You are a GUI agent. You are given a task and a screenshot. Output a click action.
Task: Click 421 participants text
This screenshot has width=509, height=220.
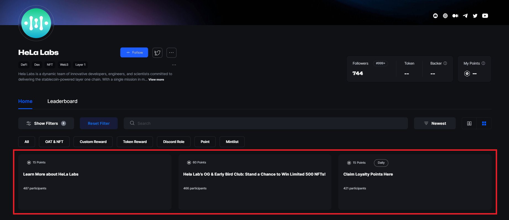(355, 188)
